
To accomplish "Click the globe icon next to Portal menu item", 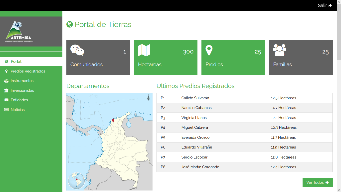I will pos(6,61).
